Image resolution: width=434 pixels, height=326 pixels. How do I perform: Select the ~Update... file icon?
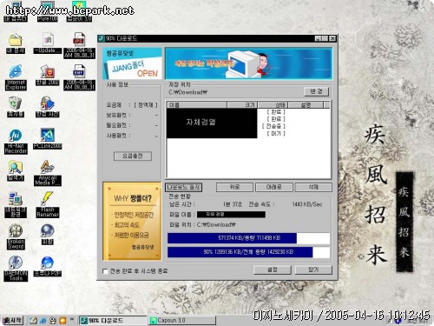click(48, 43)
